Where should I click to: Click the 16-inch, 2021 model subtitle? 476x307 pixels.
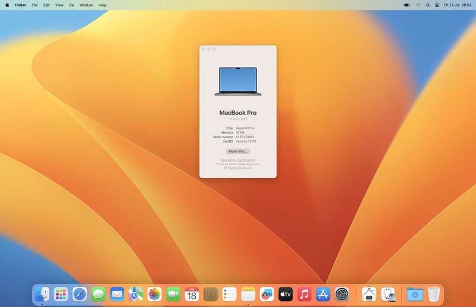pyautogui.click(x=238, y=119)
